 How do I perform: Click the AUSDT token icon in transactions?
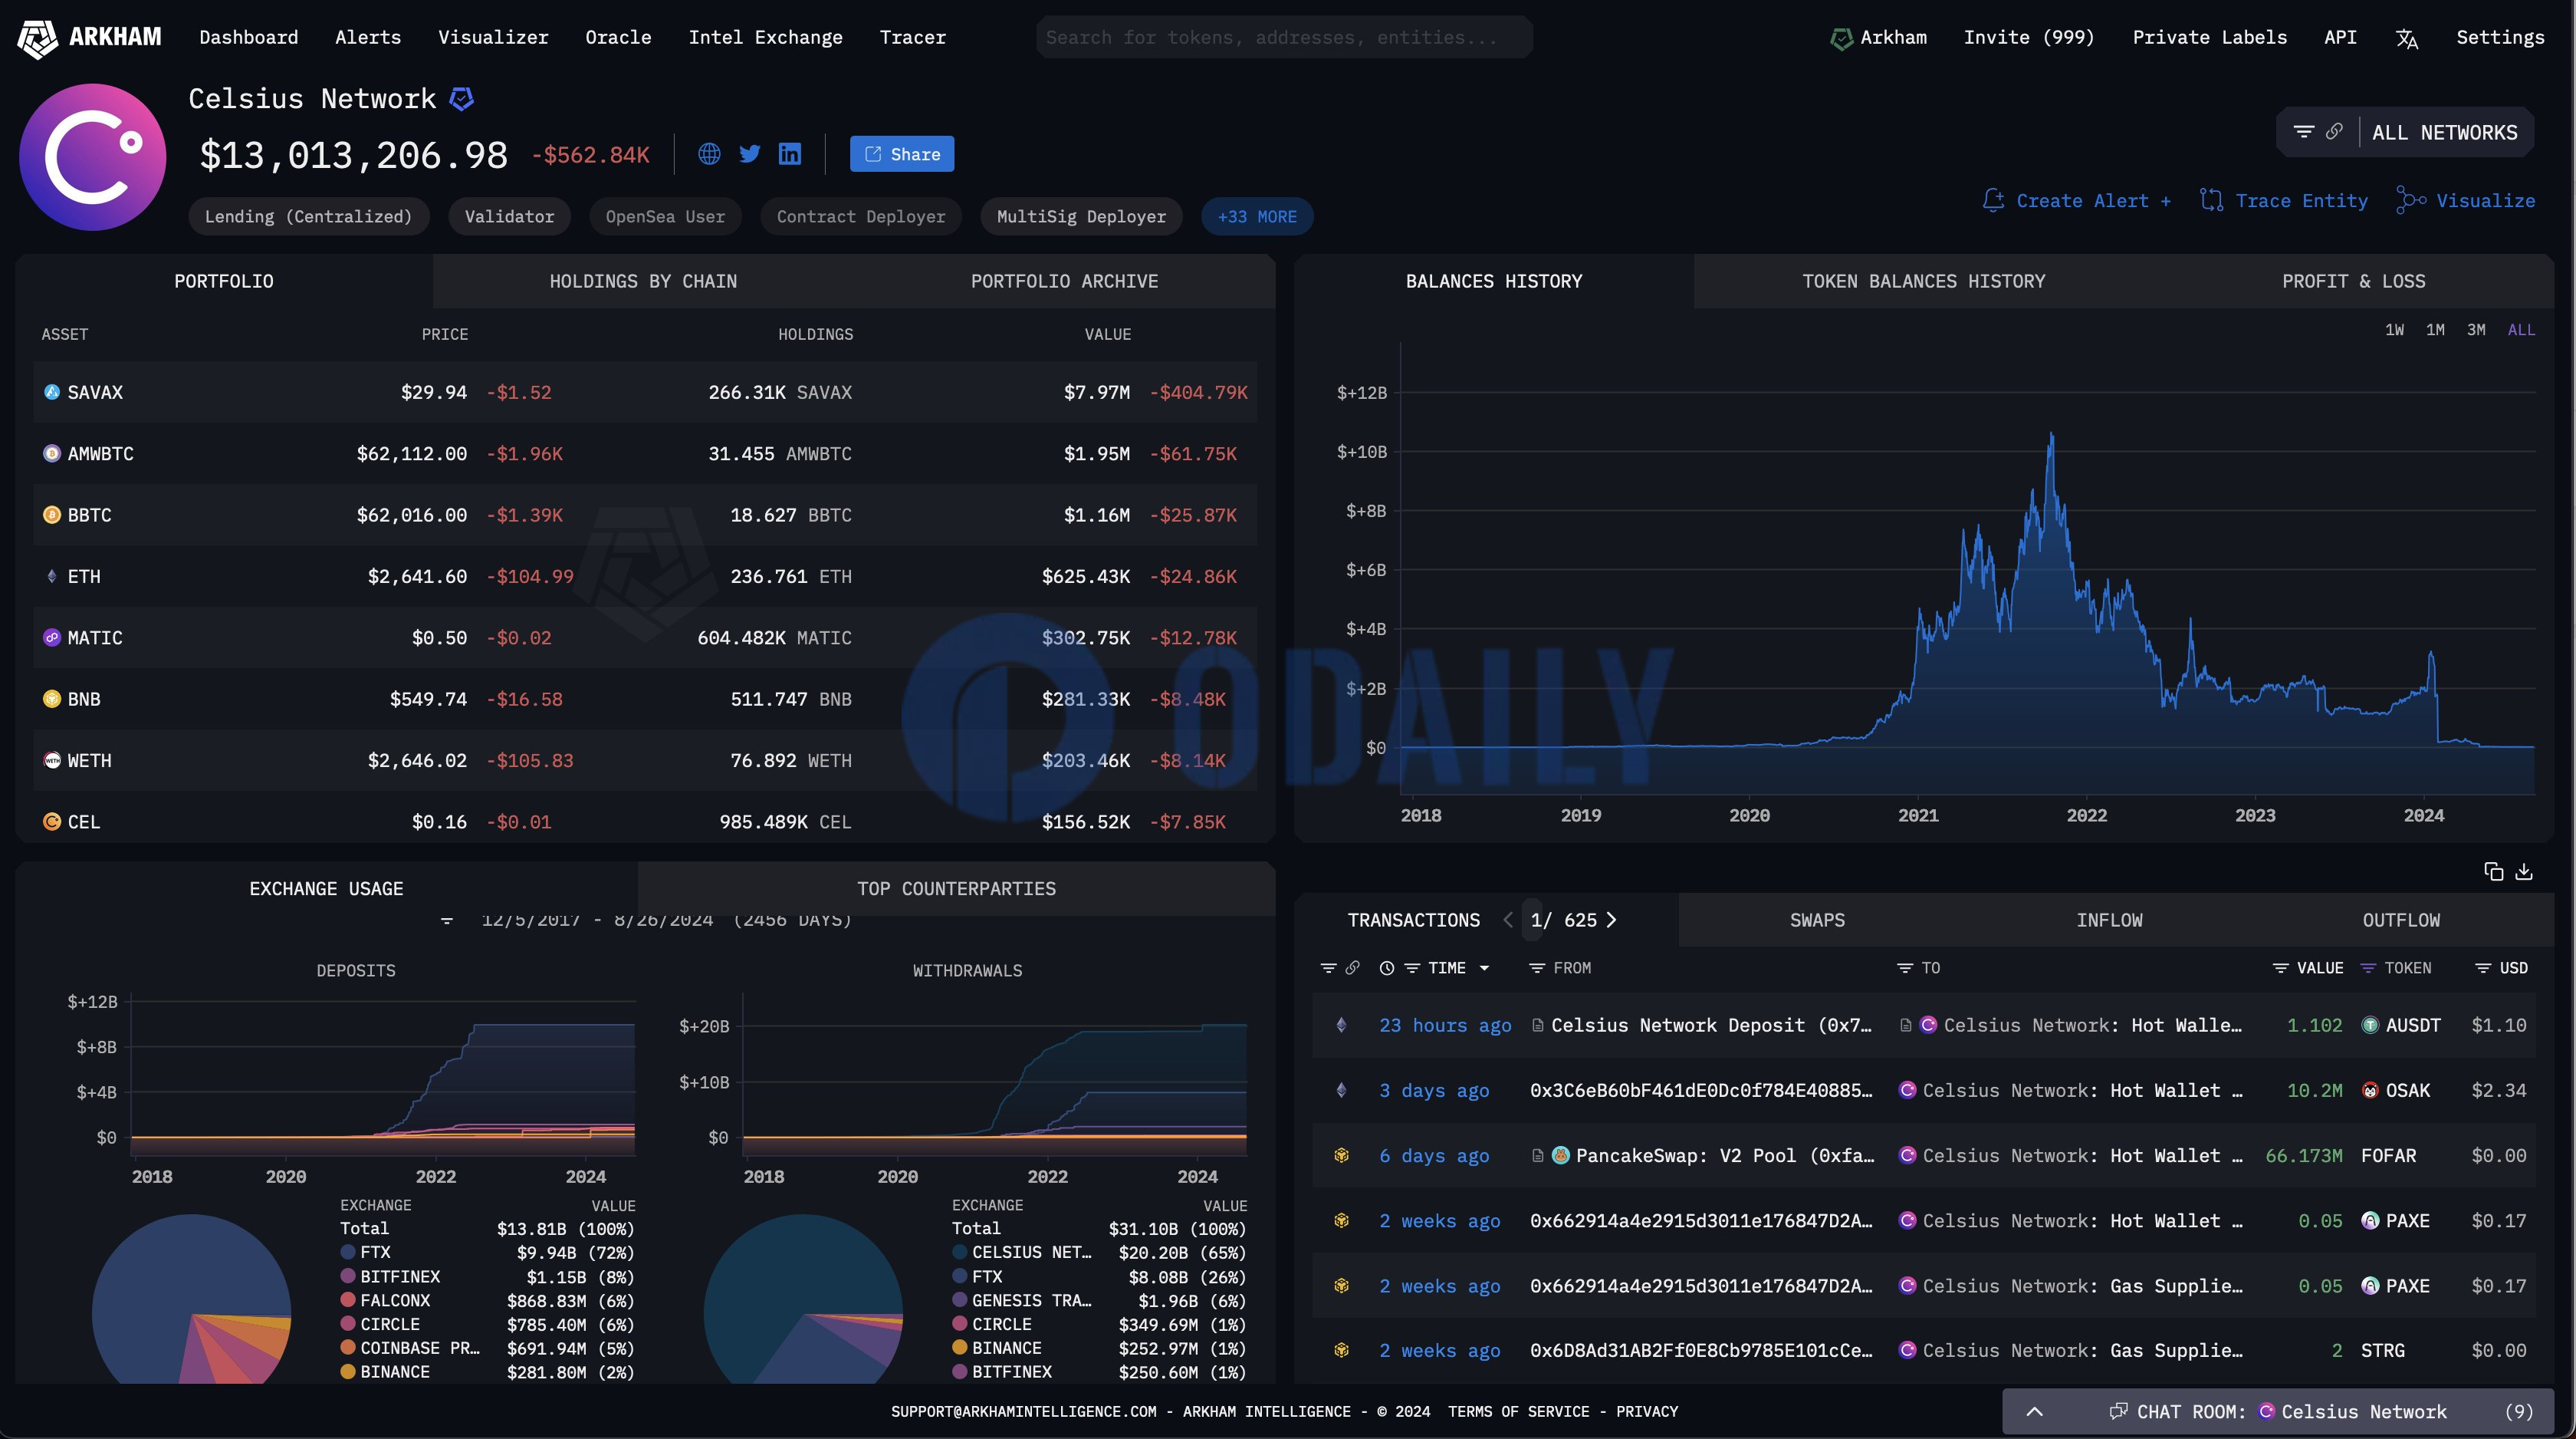2370,1025
